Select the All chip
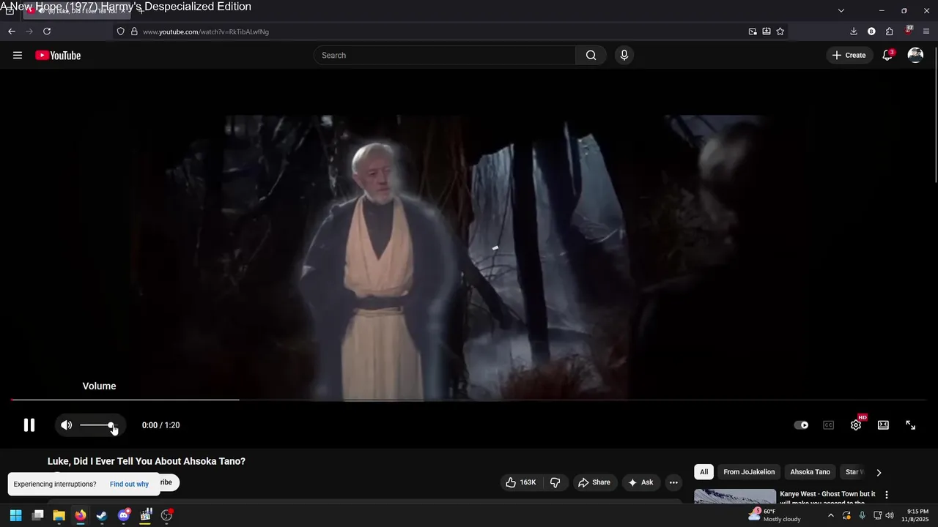This screenshot has width=938, height=527. [x=704, y=472]
